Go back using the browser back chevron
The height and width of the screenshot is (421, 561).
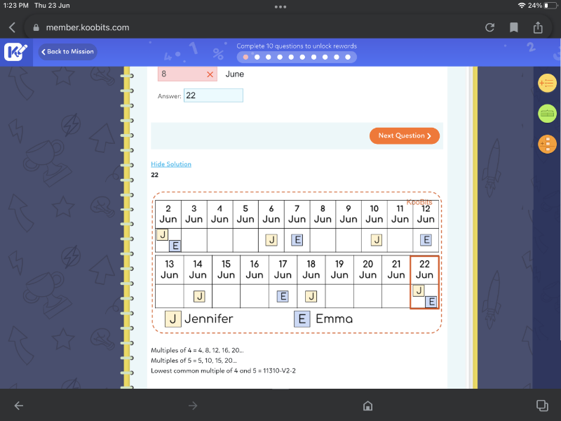(x=12, y=27)
